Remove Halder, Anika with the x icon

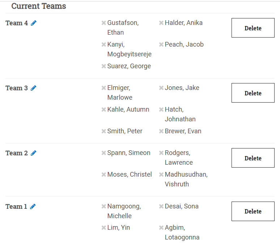coord(161,23)
